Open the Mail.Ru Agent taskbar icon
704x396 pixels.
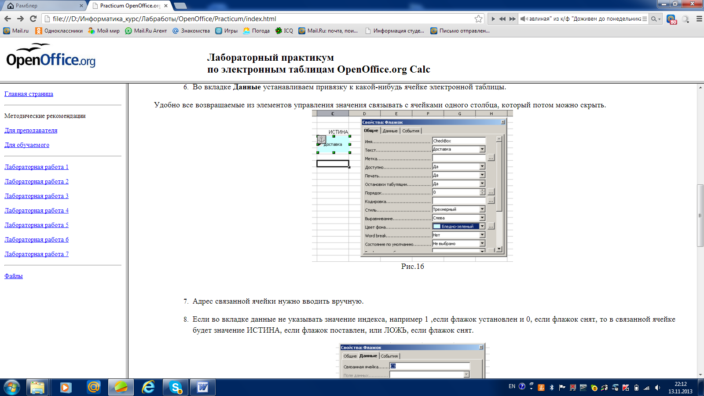93,387
